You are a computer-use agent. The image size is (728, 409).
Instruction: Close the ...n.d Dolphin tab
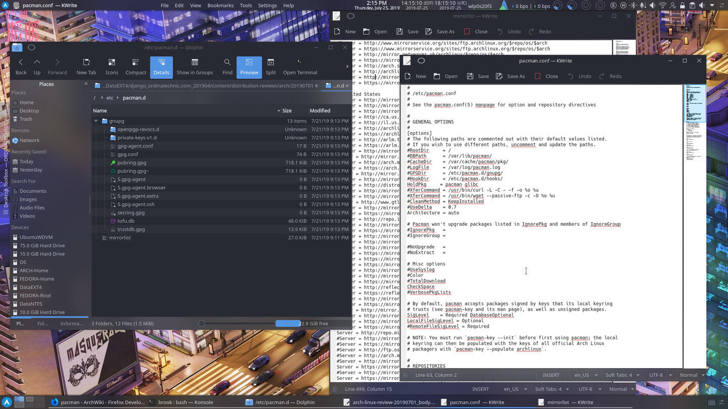(x=348, y=86)
